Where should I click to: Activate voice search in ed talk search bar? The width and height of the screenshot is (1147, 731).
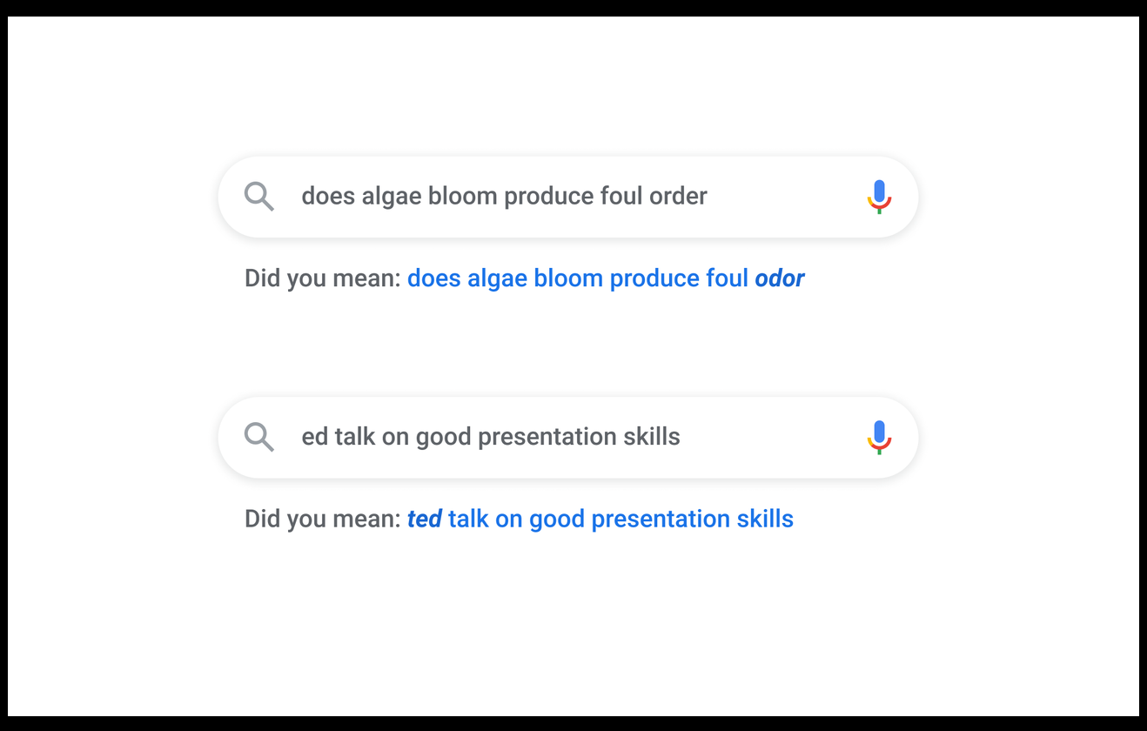click(879, 437)
